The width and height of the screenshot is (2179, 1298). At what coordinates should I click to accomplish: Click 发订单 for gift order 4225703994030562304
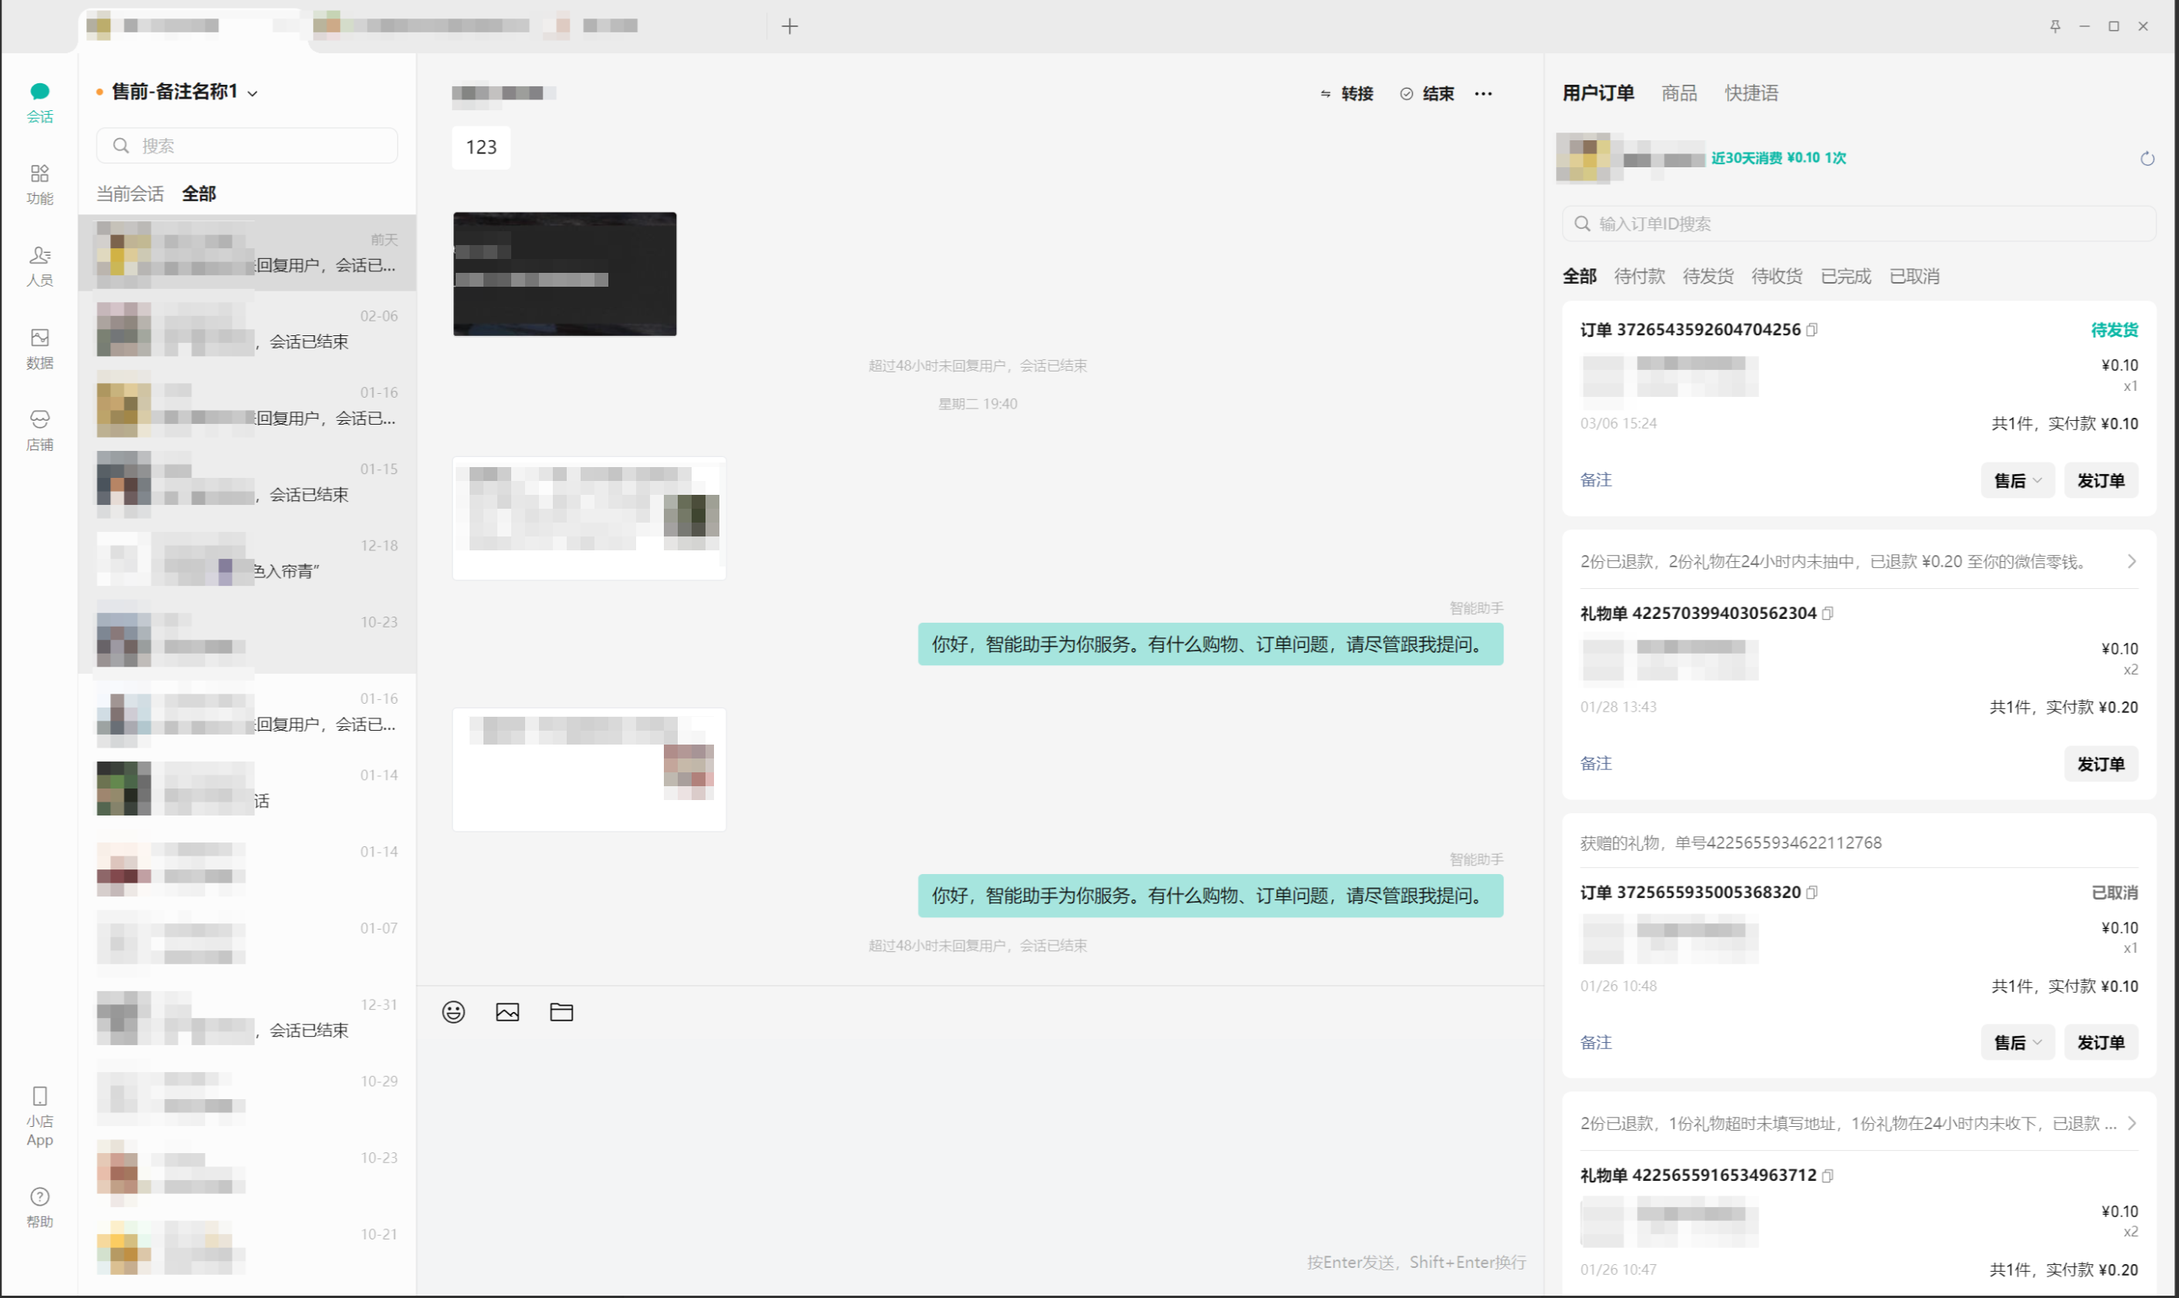click(x=2100, y=764)
